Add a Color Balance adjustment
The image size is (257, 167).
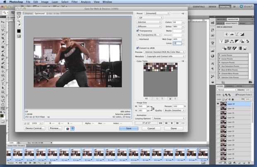(232, 41)
